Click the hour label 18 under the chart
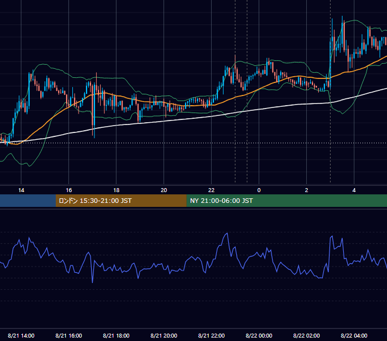 pos(116,190)
